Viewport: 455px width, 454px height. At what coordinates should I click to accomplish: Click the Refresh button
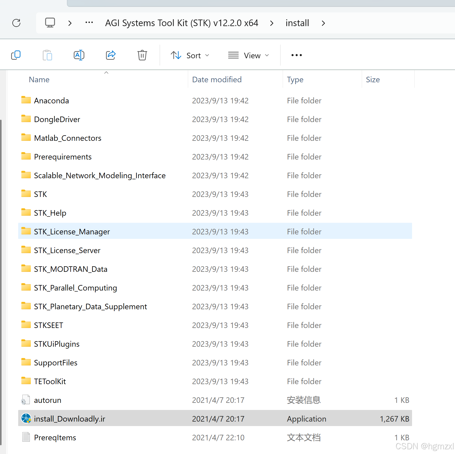pyautogui.click(x=16, y=23)
